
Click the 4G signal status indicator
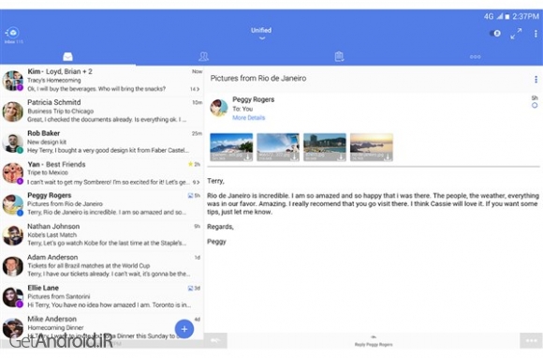pyautogui.click(x=493, y=16)
